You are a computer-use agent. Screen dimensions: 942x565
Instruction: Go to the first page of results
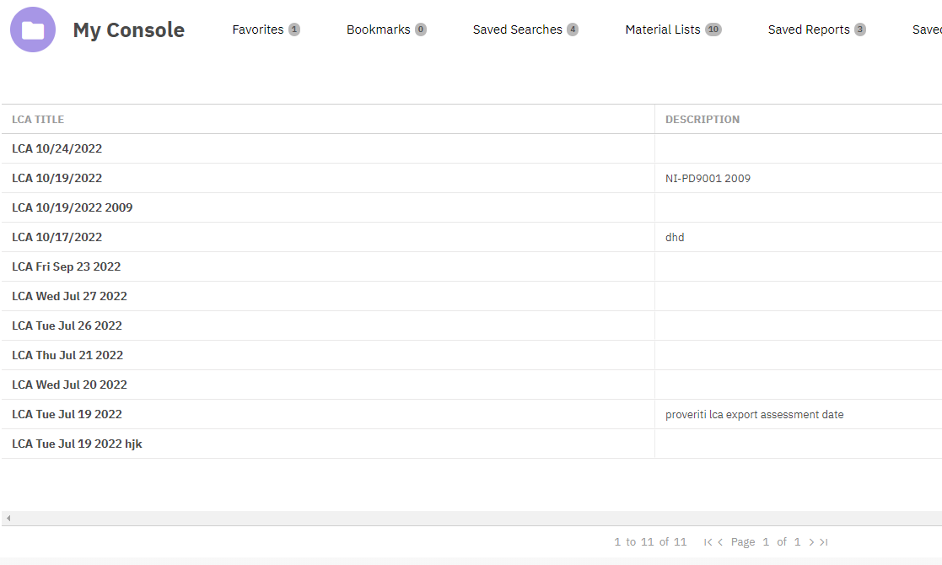[708, 542]
